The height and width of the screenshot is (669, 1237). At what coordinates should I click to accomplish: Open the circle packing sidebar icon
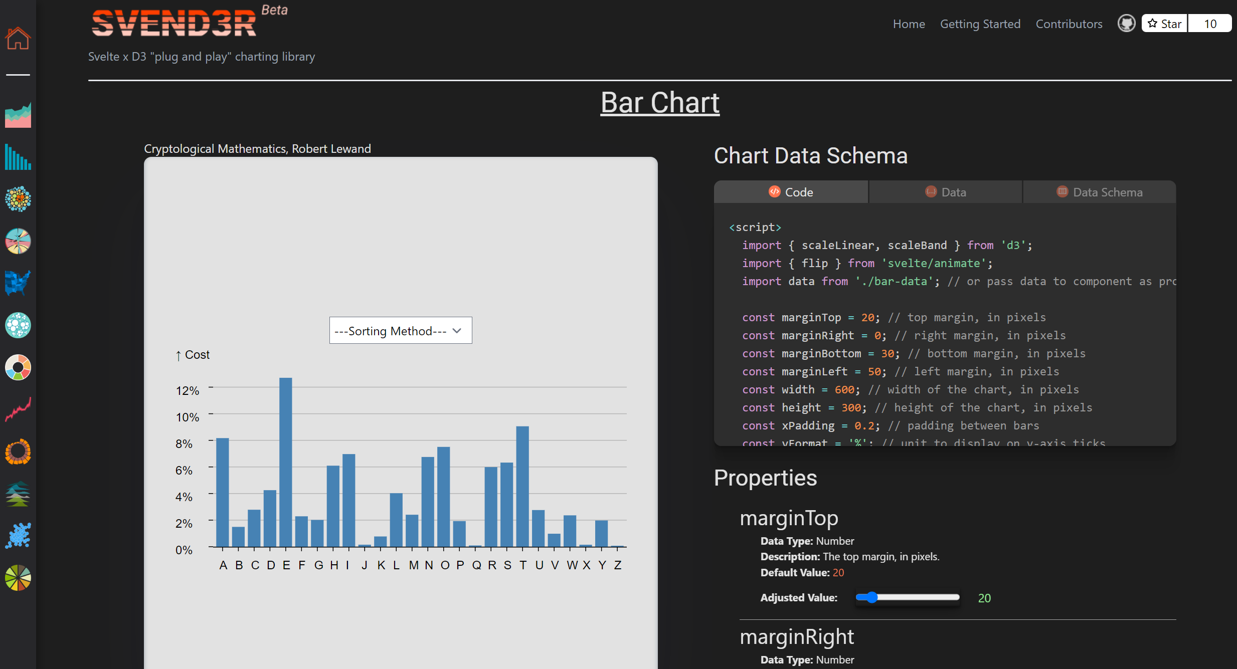[18, 325]
